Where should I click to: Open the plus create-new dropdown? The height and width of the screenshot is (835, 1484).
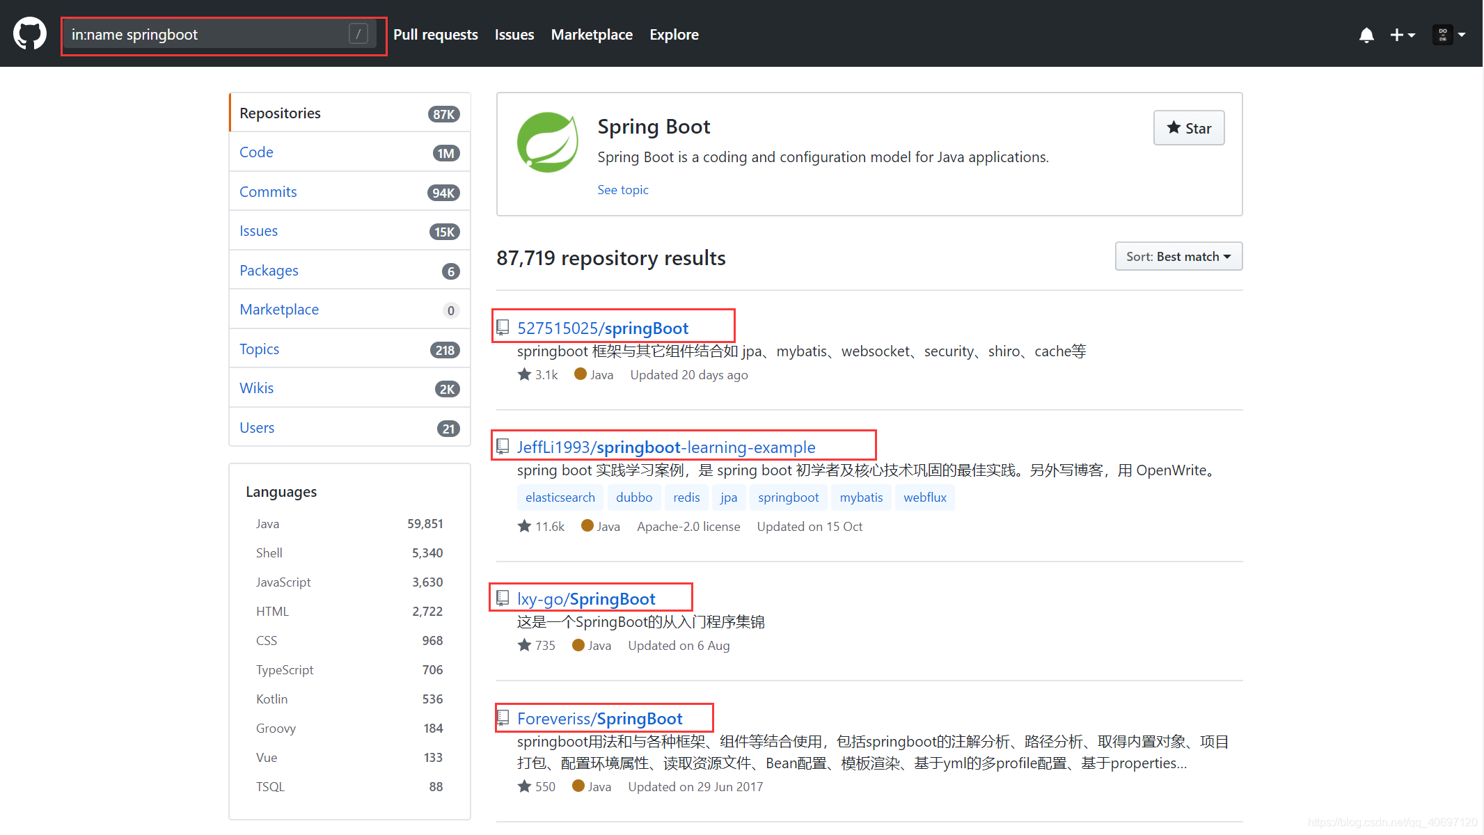pyautogui.click(x=1402, y=35)
